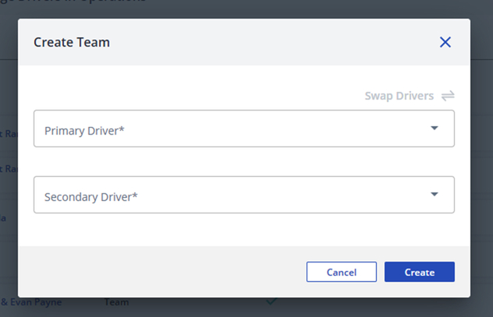Click the Team type cell in background
This screenshot has width=493, height=317.
[x=116, y=302]
